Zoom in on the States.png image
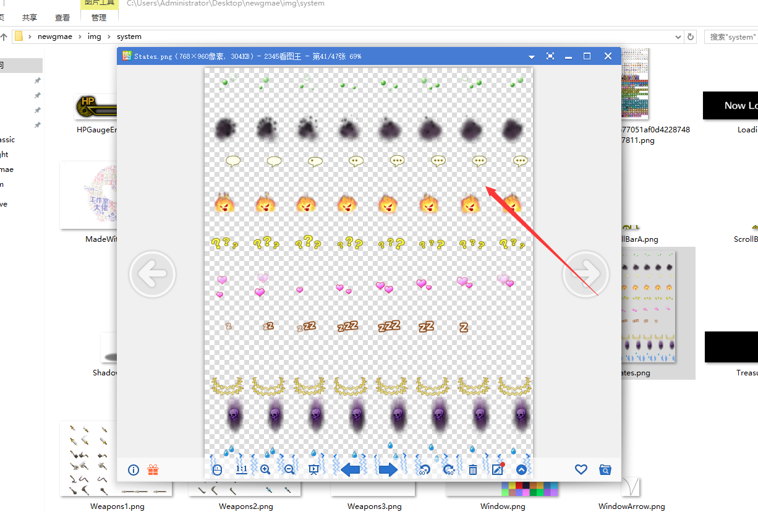 [x=265, y=470]
